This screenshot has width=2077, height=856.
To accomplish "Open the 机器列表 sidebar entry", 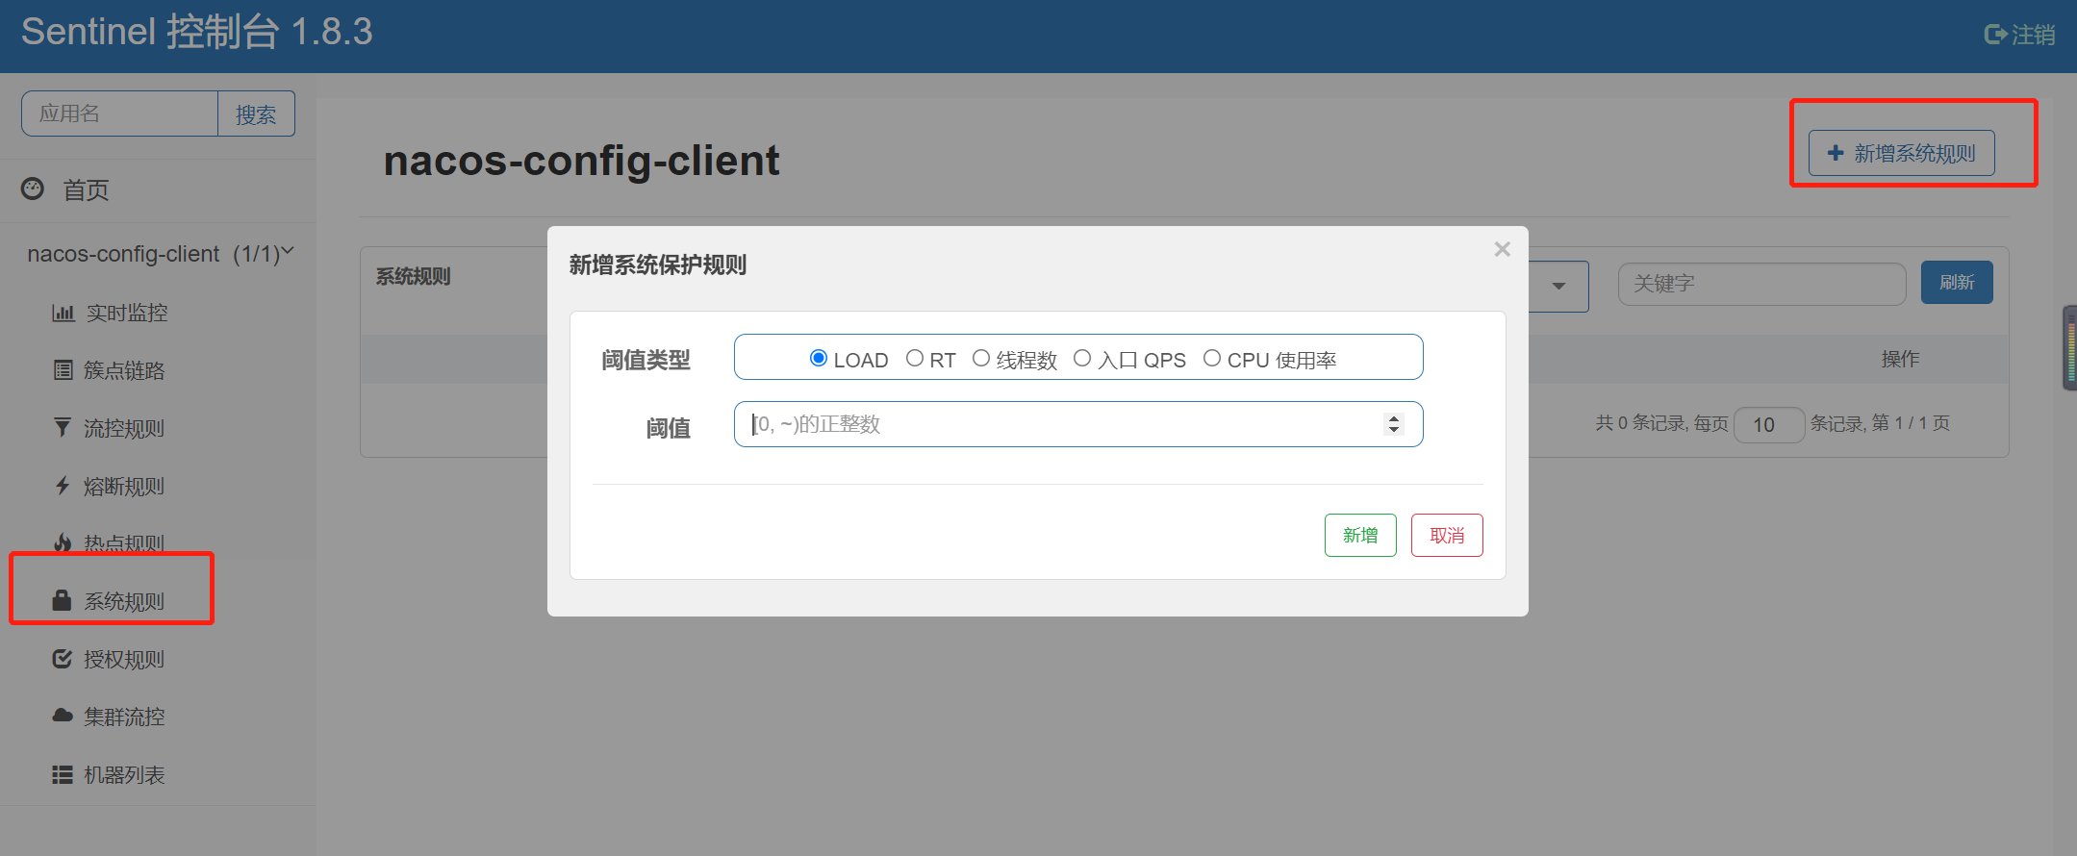I will [x=125, y=774].
